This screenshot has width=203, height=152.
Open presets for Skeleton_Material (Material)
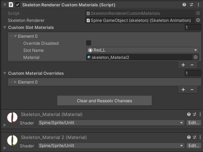195,114
